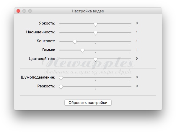
Task: Click the Шумоподавление slider thumb
Action: pyautogui.click(x=61, y=78)
